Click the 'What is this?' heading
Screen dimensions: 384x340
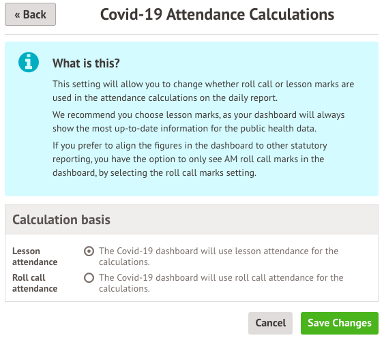click(86, 63)
